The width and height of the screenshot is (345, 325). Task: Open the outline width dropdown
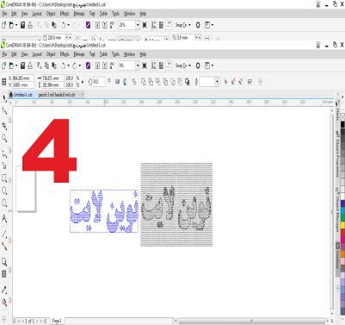click(x=217, y=82)
